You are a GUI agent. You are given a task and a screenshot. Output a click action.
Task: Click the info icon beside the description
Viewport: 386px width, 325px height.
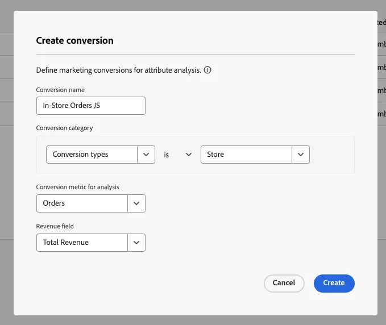coord(207,70)
